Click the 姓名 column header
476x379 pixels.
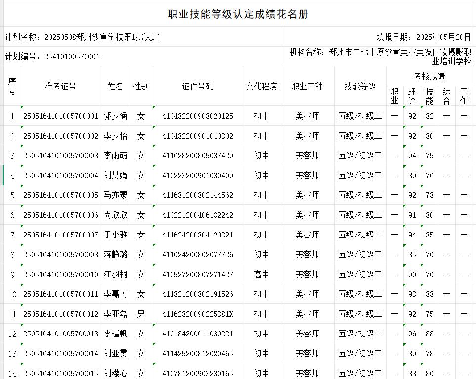tap(116, 86)
